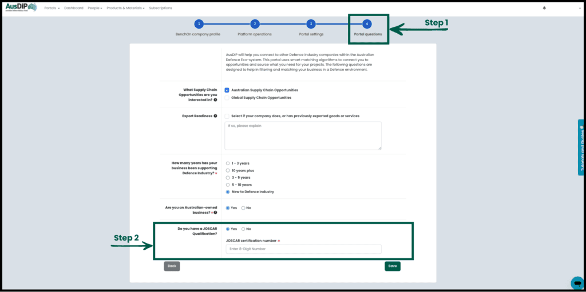Click help icon beside Supply Chain question

click(215, 100)
